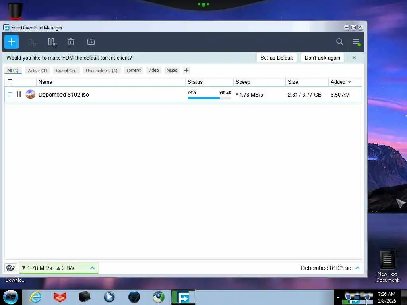Screen dimensions: 407x305
Task: Click the Size column header
Action: point(307,82)
